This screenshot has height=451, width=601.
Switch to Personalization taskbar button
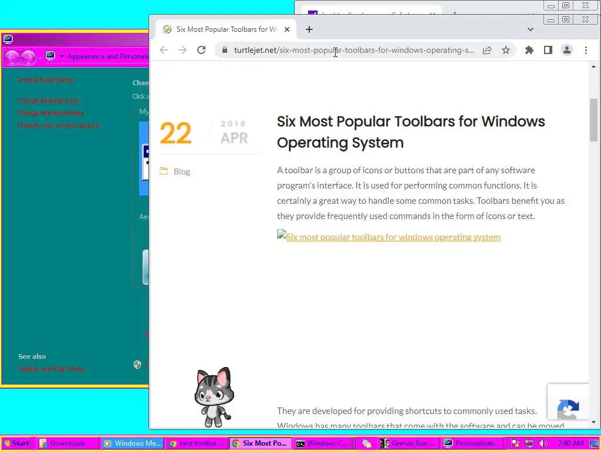pyautogui.click(x=472, y=443)
